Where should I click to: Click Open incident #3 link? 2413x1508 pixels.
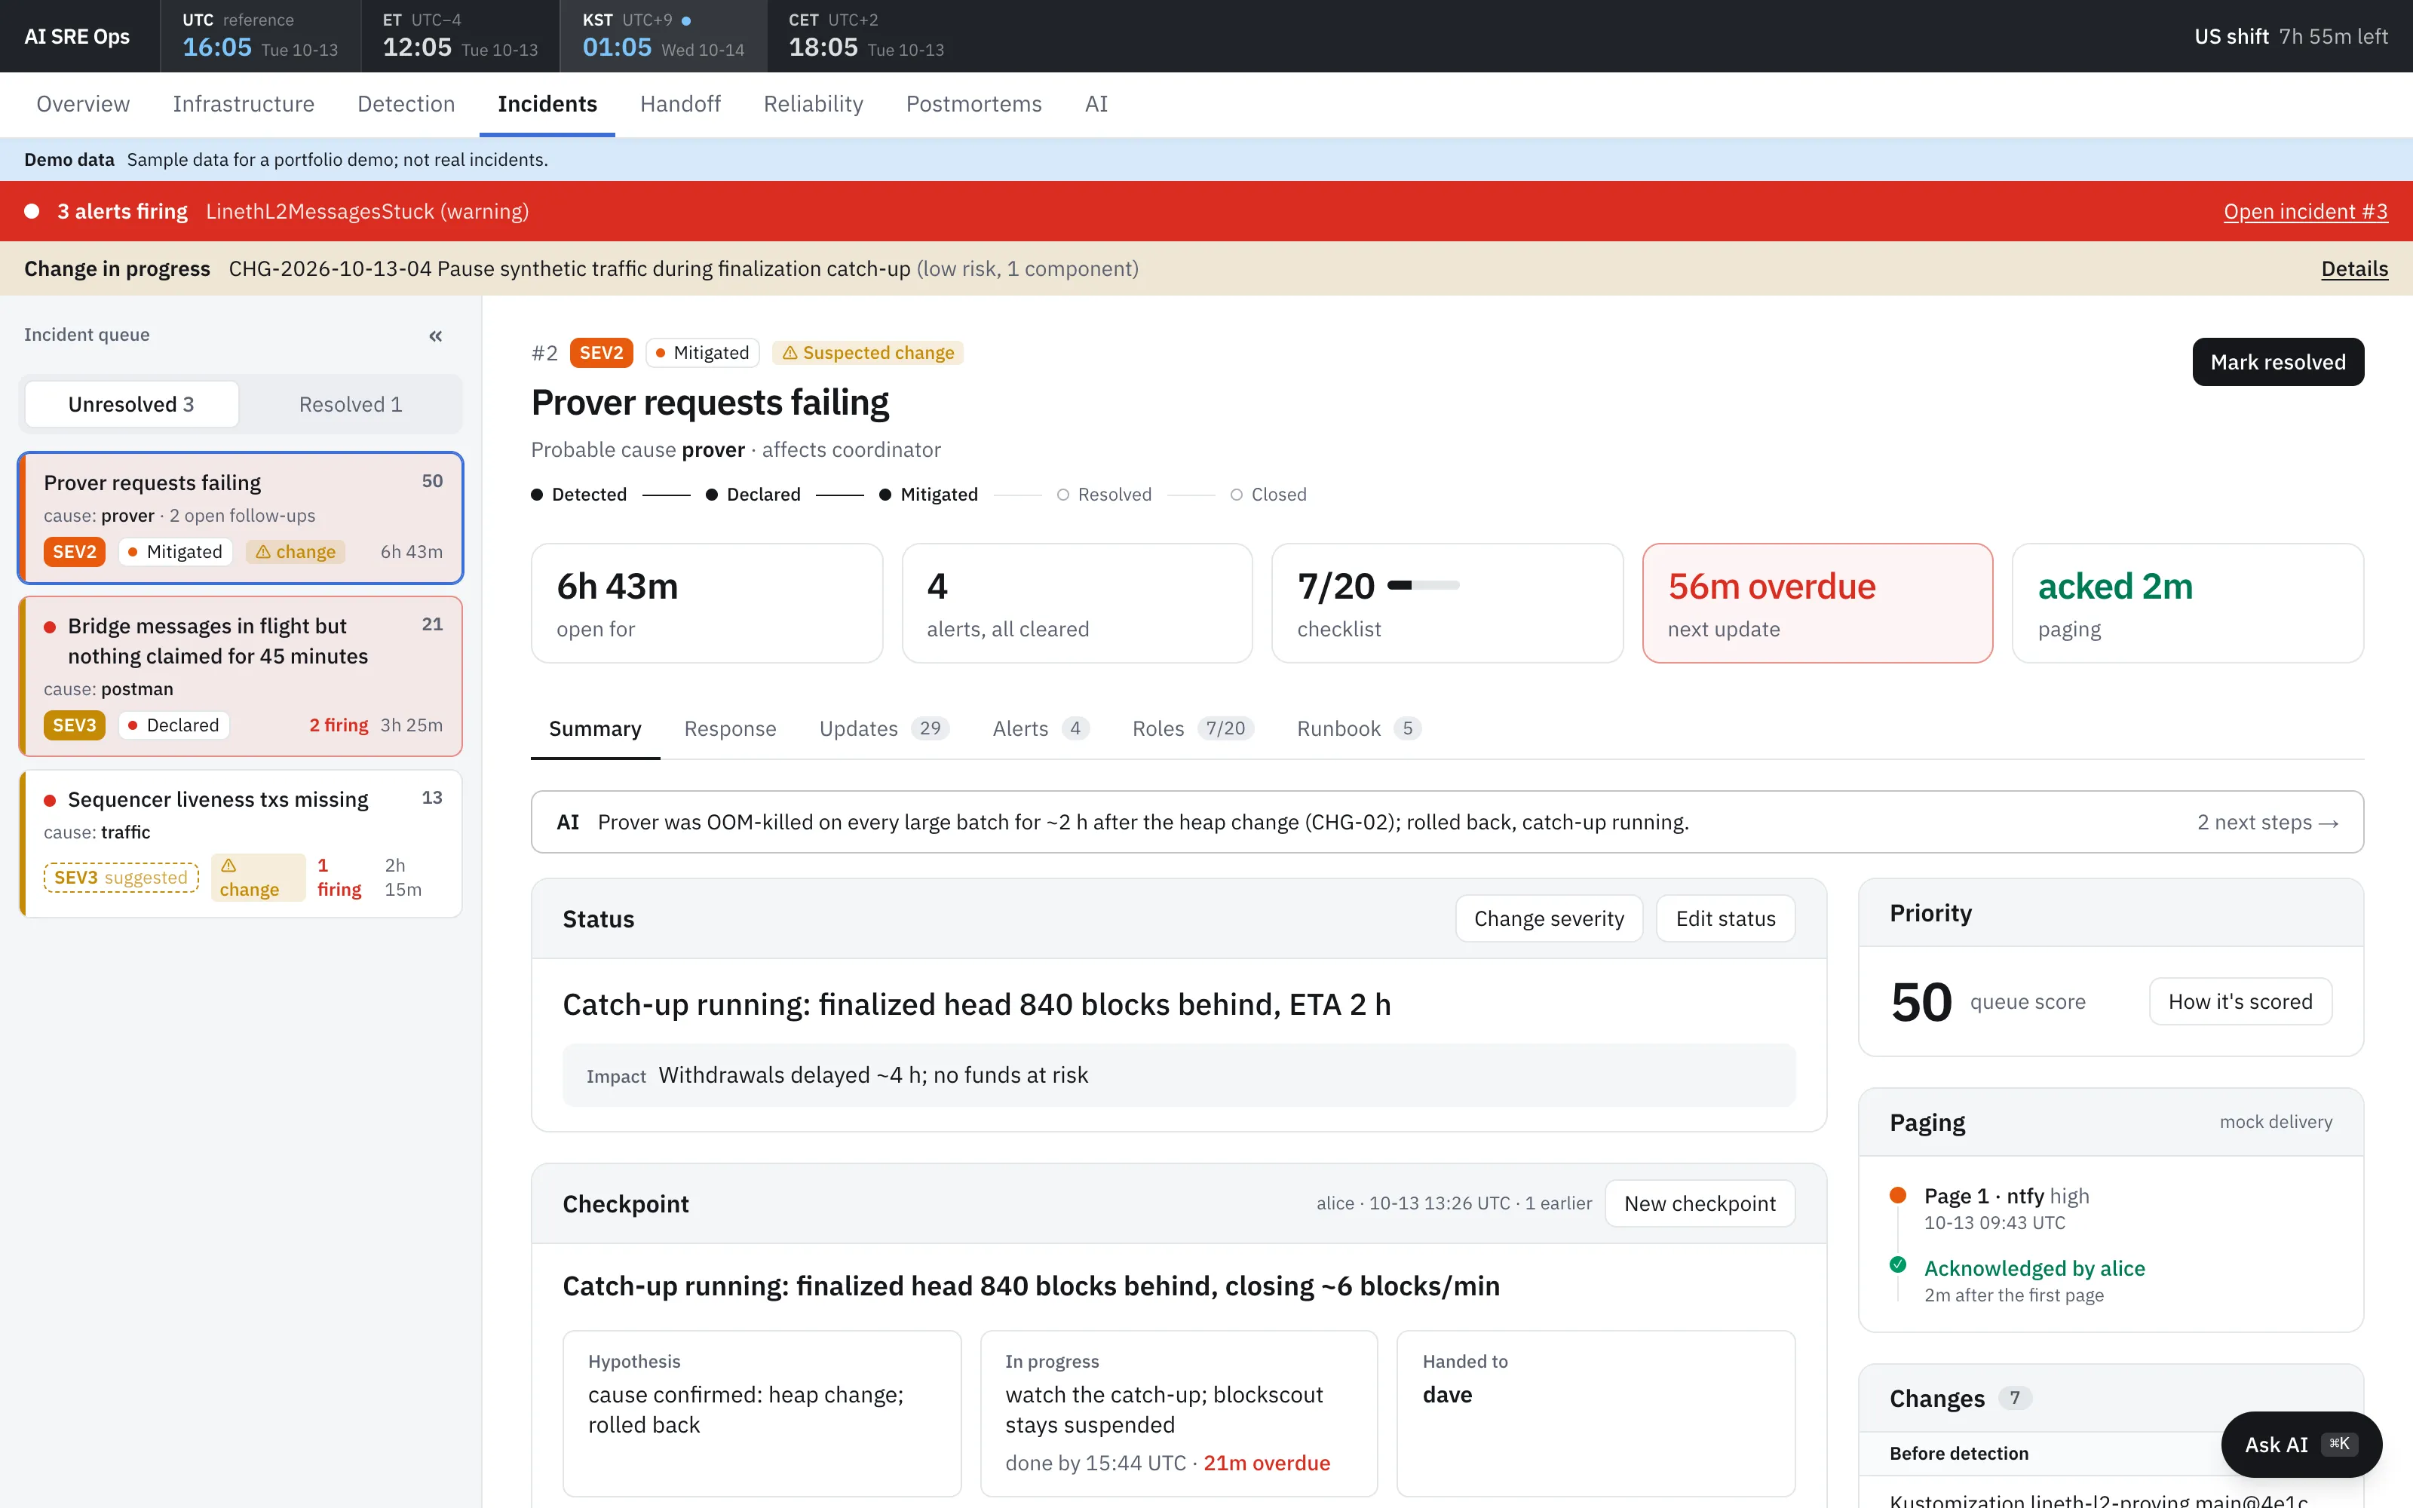pos(2305,211)
